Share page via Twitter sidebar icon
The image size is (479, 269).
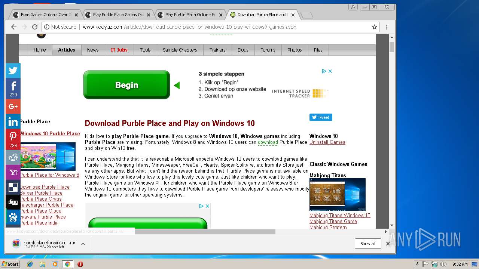pyautogui.click(x=13, y=71)
